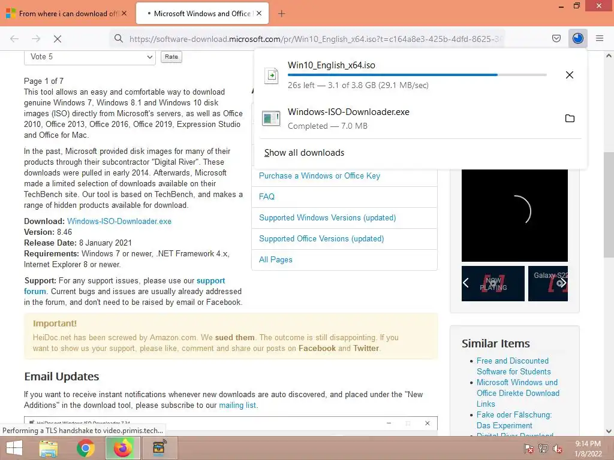
Task: Click the Action Center flag tray icon
Action: (x=529, y=448)
